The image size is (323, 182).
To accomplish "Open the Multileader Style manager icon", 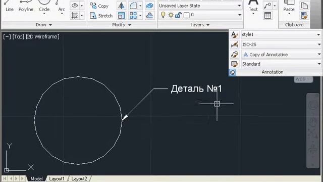I will 234,54.
